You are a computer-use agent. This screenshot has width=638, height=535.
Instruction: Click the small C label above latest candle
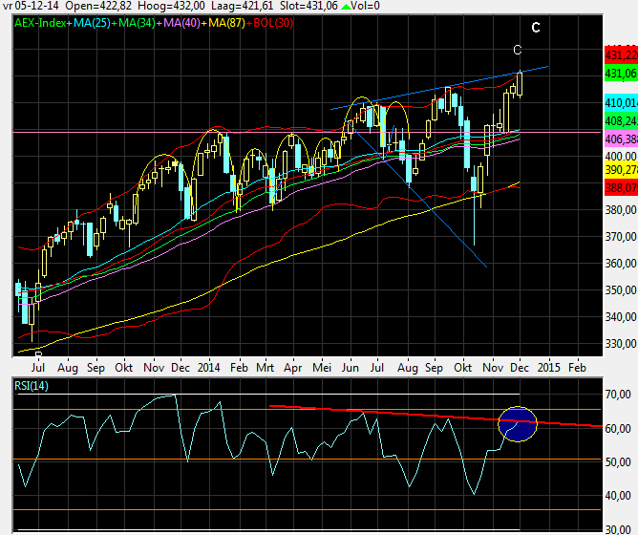pos(518,50)
